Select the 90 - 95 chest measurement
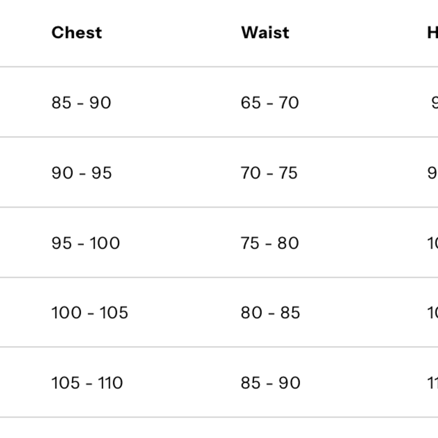Image resolution: width=438 pixels, height=438 pixels. (82, 173)
